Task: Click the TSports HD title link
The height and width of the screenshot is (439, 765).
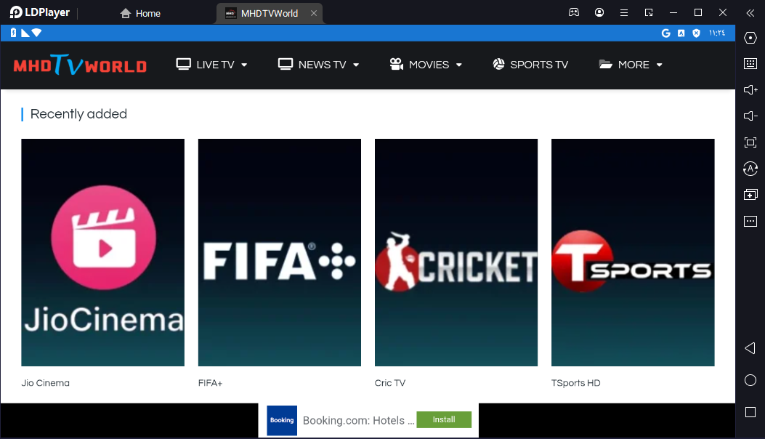Action: click(575, 383)
